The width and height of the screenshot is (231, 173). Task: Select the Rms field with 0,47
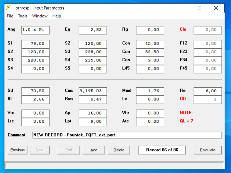click(93, 100)
